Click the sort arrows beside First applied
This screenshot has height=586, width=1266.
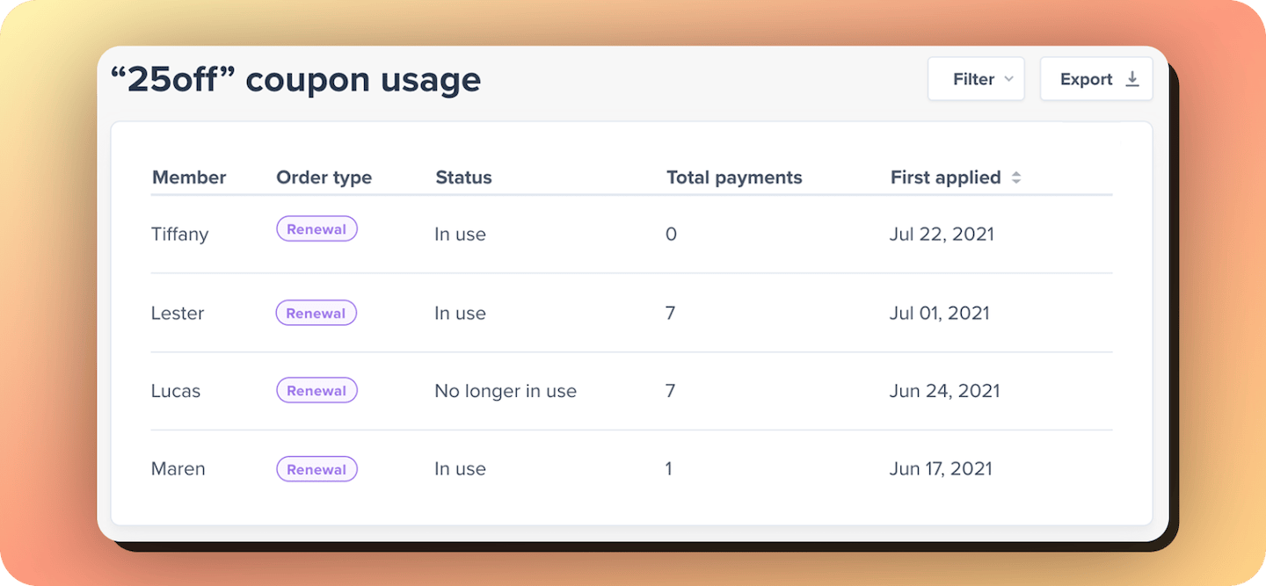(x=1017, y=177)
